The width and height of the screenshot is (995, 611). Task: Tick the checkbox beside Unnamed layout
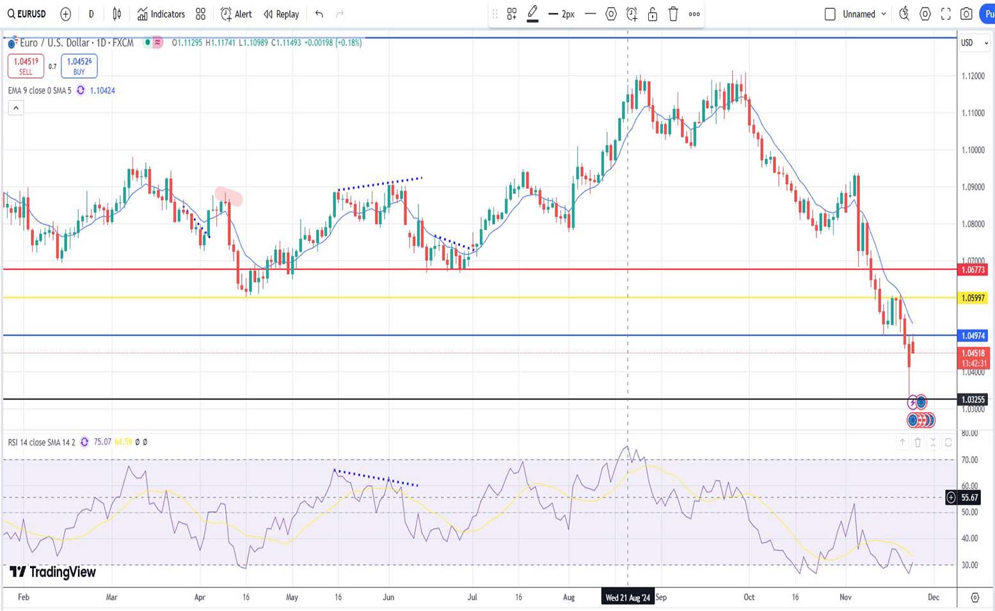830,14
